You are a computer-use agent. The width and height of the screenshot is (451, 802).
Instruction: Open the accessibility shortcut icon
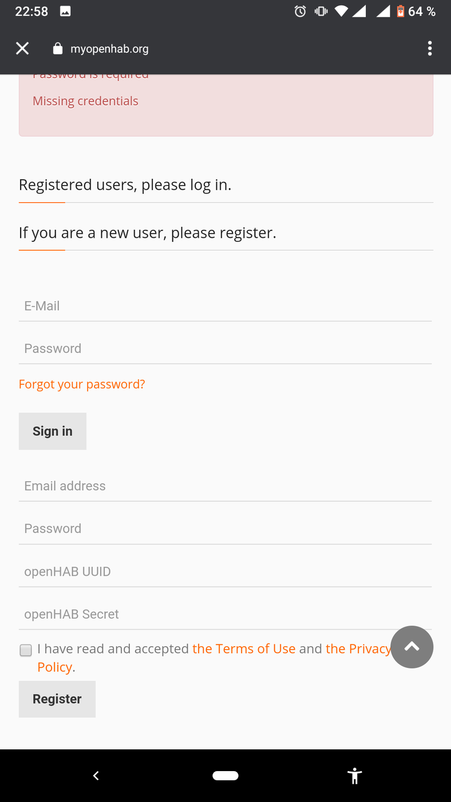pos(355,776)
